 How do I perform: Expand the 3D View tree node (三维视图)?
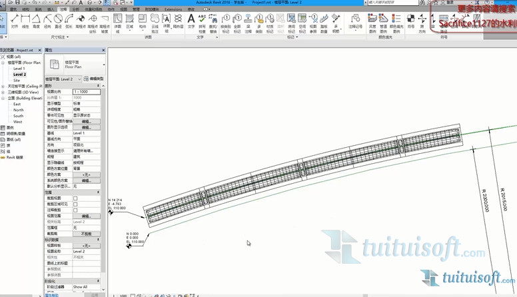coord(3,92)
